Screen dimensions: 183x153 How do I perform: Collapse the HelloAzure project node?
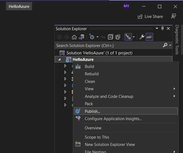59,60
